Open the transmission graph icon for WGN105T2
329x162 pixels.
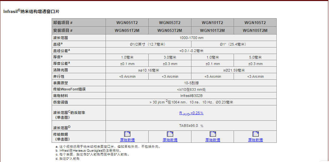255,134
